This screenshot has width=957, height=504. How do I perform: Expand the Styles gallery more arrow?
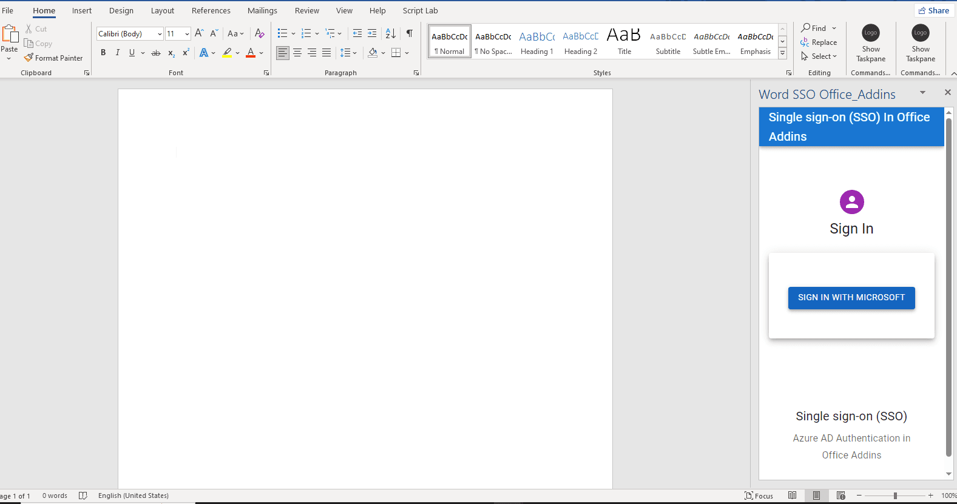(783, 53)
